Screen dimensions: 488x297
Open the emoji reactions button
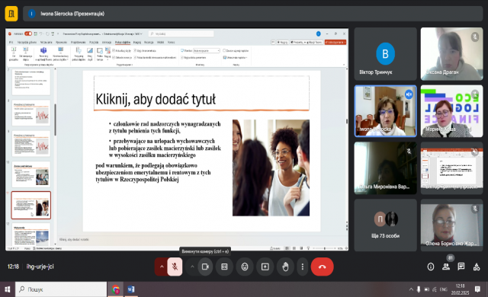click(x=245, y=267)
